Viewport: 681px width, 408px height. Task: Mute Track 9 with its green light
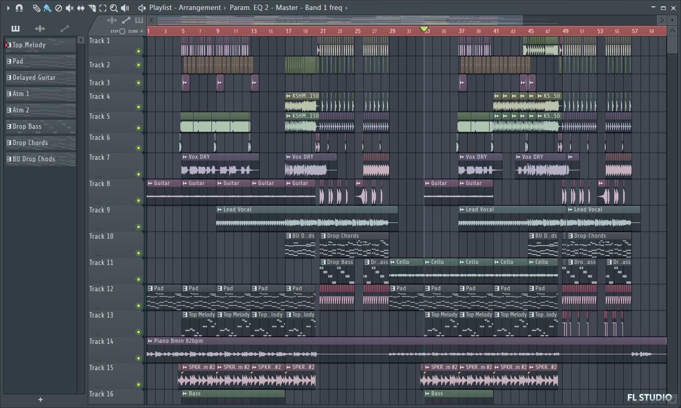[x=138, y=227]
